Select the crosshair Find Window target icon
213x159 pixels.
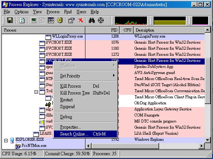point(101,20)
